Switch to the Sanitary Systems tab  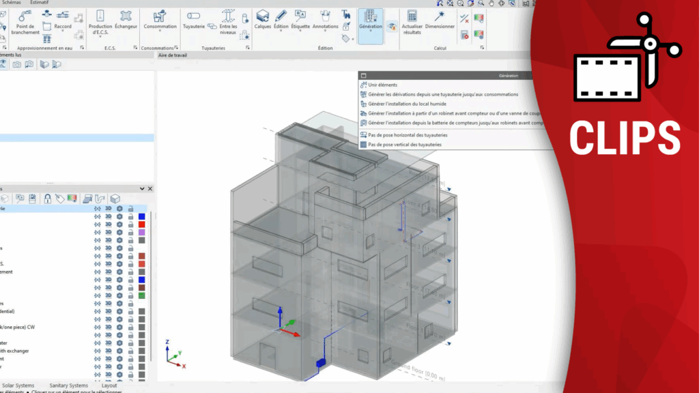point(68,385)
